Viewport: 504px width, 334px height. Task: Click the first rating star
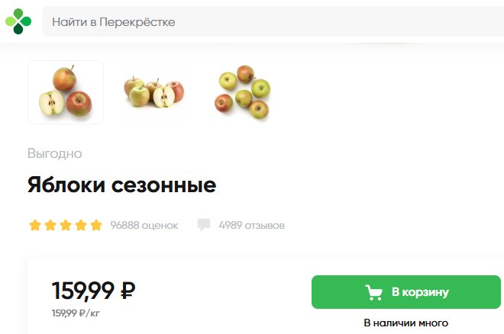(x=35, y=225)
